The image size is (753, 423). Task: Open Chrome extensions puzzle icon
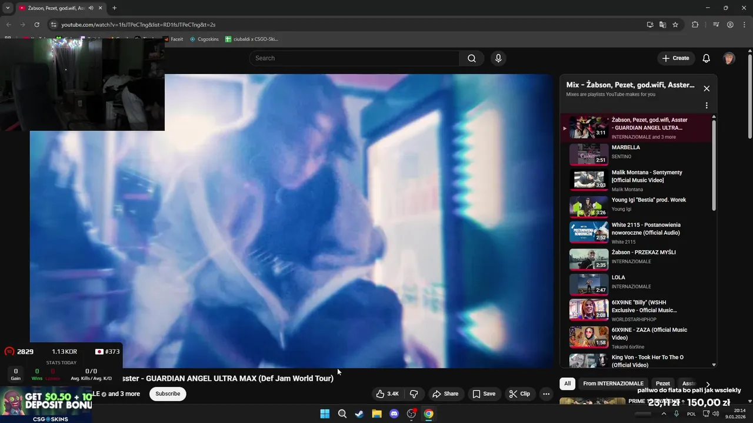695,25
